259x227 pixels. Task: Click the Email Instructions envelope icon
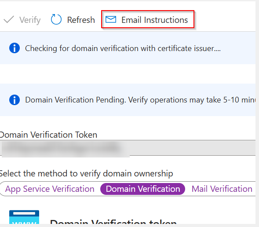[x=111, y=19]
